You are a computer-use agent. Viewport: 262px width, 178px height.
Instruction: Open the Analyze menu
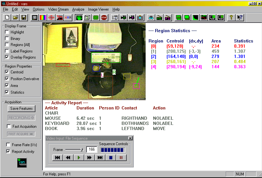[x=78, y=9]
